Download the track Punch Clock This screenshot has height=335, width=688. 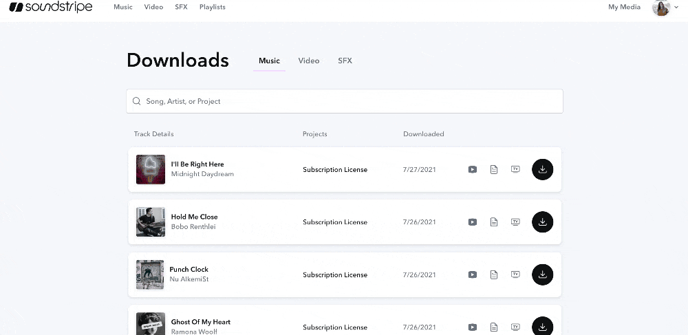coord(542,274)
